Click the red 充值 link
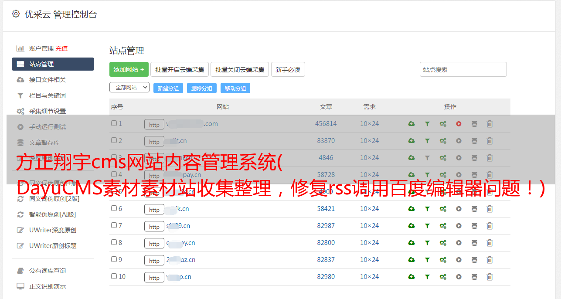Image resolution: width=561 pixels, height=299 pixels. (x=61, y=48)
